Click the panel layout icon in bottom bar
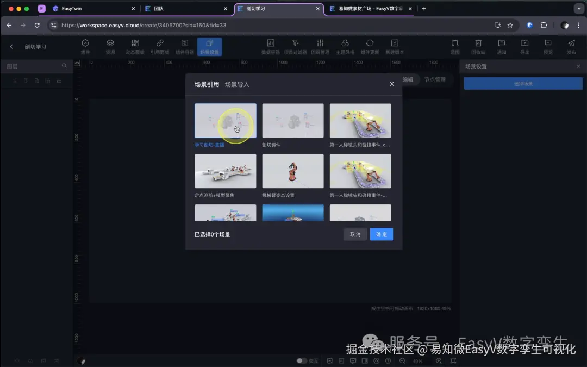The image size is (587, 367). (x=365, y=360)
